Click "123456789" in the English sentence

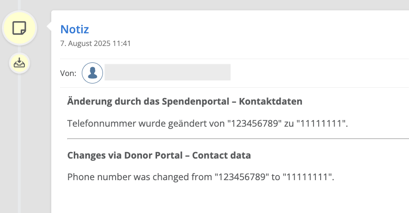click(242, 177)
